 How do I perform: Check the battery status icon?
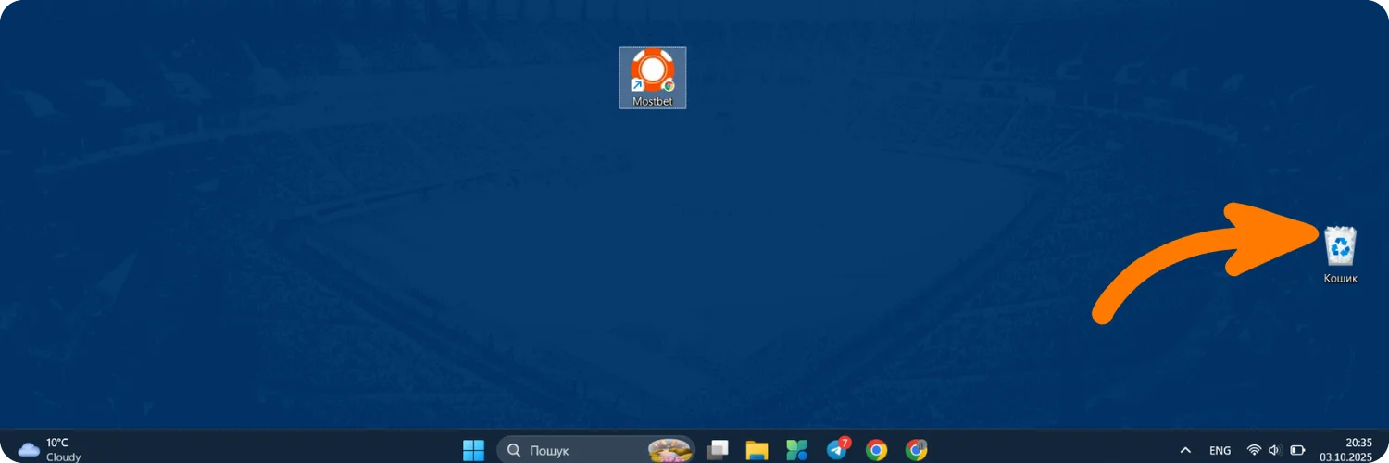tap(1297, 451)
